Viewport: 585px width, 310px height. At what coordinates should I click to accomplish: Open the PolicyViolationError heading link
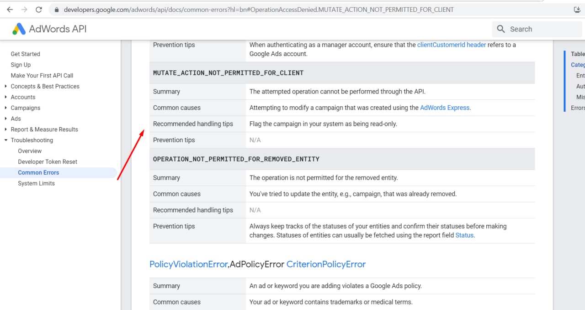coord(188,264)
